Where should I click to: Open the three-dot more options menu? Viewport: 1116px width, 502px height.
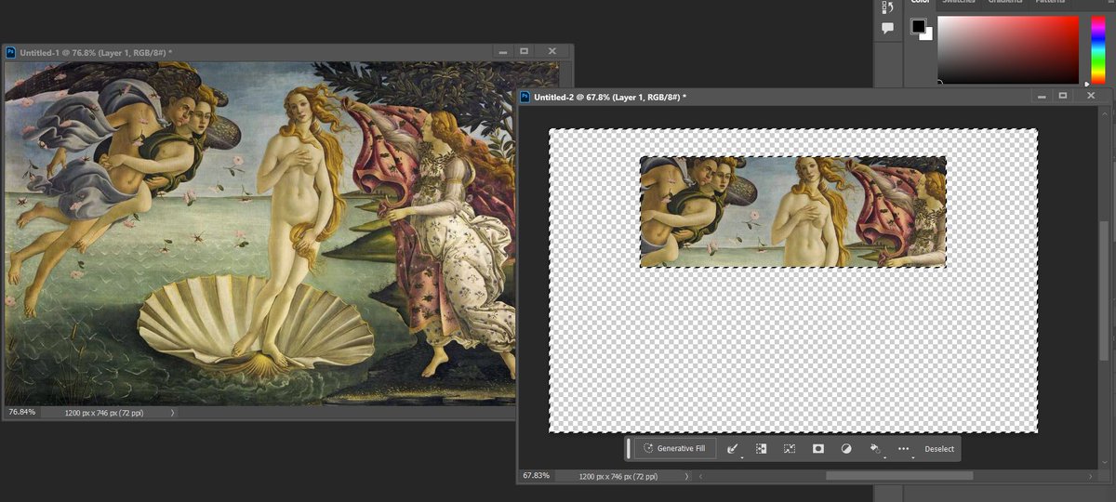tap(904, 449)
